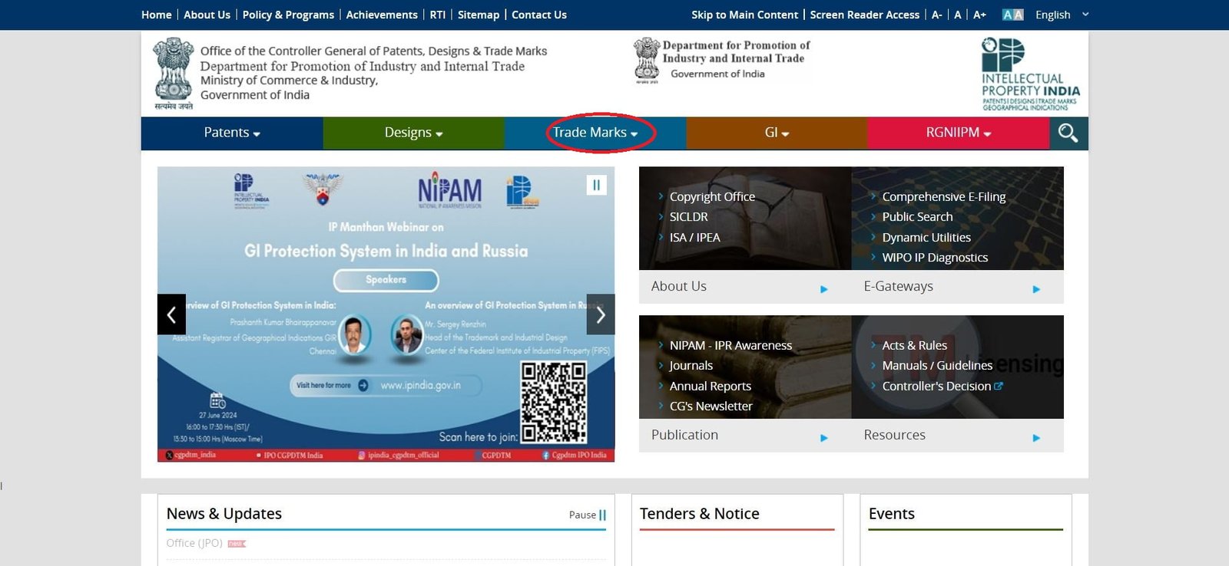Increase font size with A+
This screenshot has height=566, width=1229.
pyautogui.click(x=979, y=15)
